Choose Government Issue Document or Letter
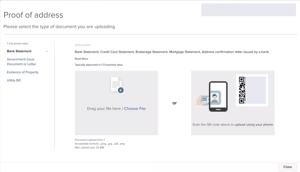Screen dimensions: 300x172 pyautogui.click(x=21, y=62)
